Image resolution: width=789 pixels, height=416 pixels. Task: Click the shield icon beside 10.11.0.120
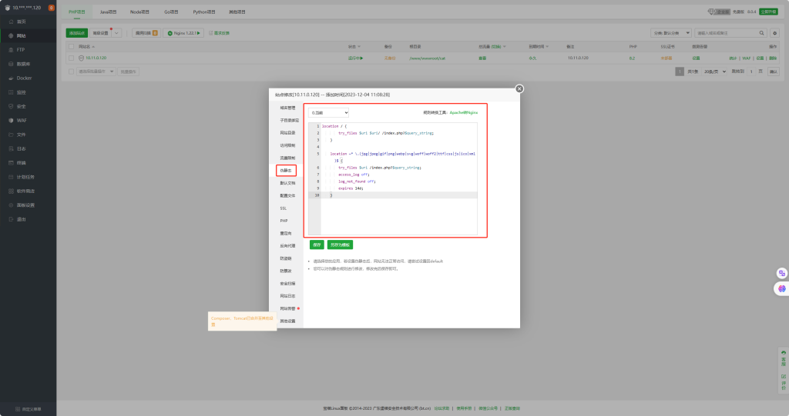pos(81,58)
